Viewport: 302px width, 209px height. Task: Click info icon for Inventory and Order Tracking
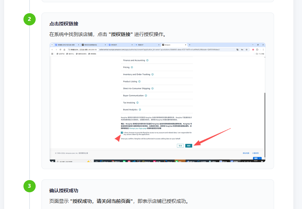(153, 74)
